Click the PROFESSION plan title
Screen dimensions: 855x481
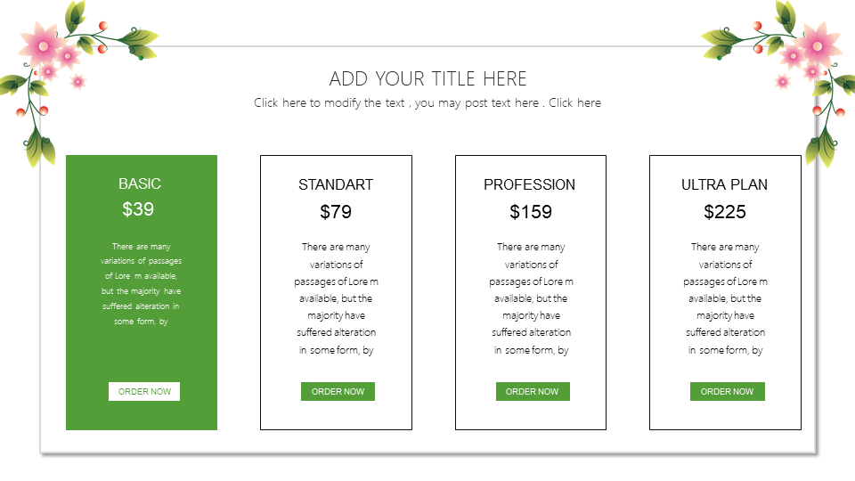[529, 184]
